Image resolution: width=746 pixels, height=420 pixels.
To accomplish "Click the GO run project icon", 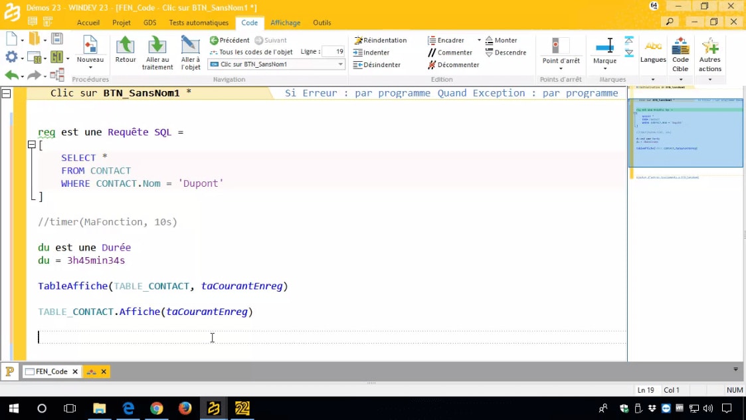I will click(x=56, y=58).
